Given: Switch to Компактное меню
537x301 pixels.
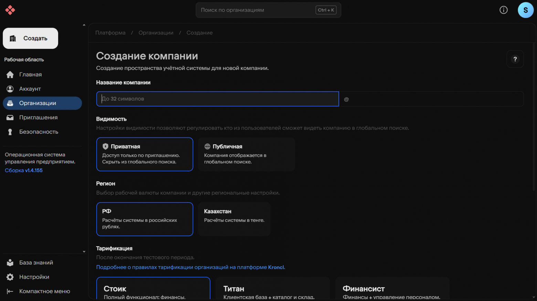Looking at the screenshot, I should 42,291.
